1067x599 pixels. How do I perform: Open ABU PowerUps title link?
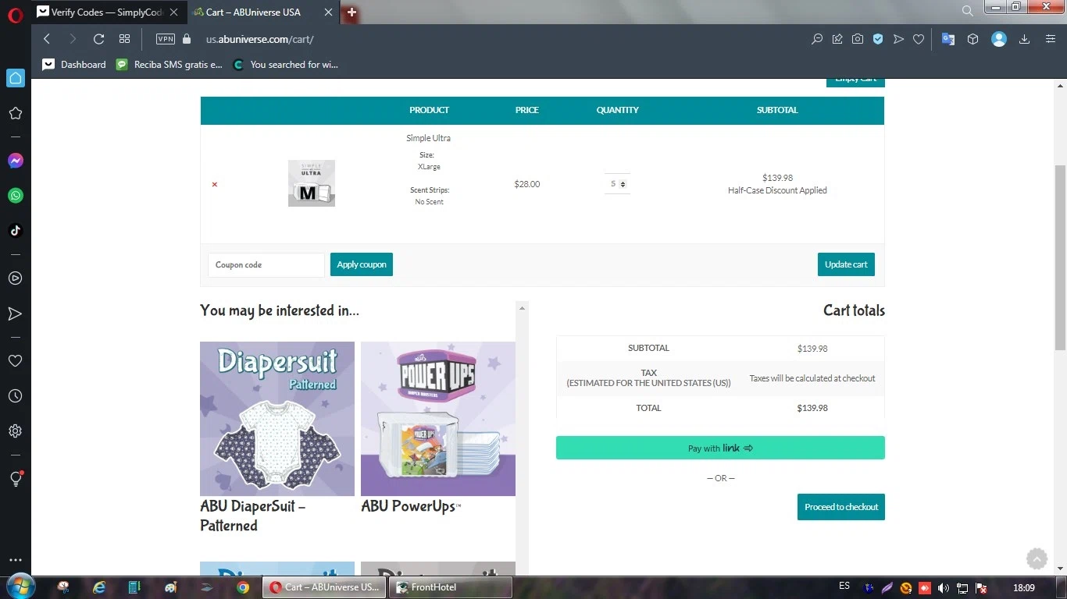[x=411, y=506]
